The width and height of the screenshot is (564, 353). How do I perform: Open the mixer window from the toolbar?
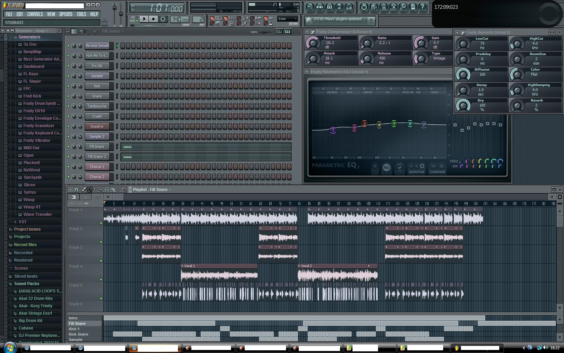[x=349, y=7]
